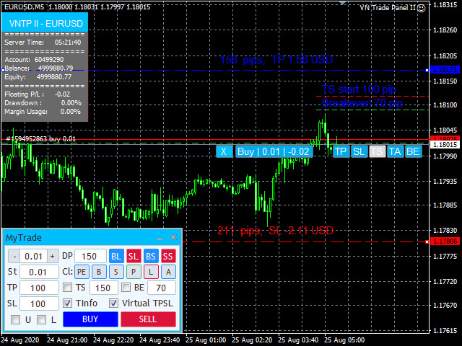Click the BL buy limit button
Image resolution: width=462 pixels, height=346 pixels.
pos(116,256)
